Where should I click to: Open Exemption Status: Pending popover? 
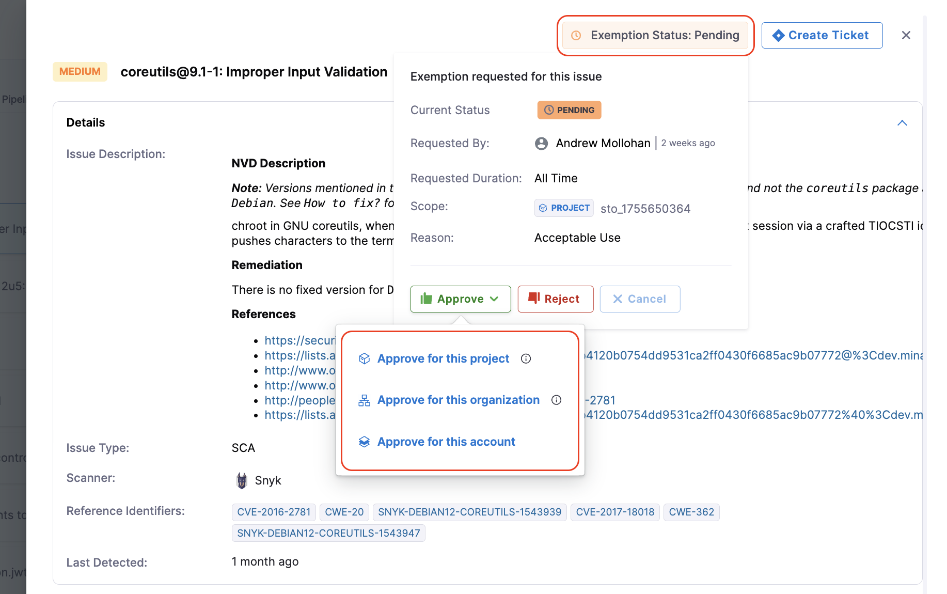click(655, 35)
